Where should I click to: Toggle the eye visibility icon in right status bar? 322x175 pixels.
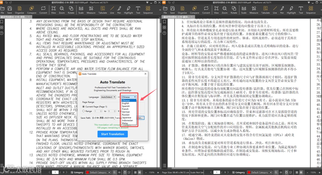pos(281,172)
